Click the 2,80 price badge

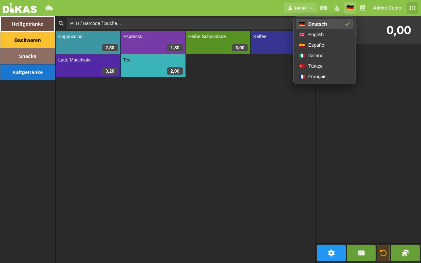coord(110,48)
